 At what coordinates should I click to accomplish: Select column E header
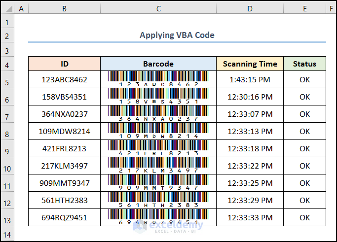point(304,9)
